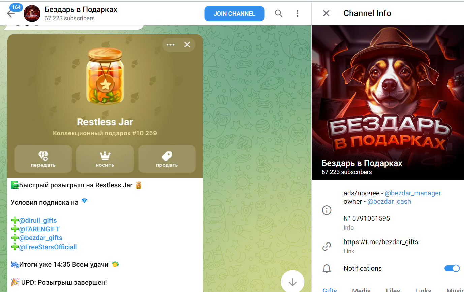Open the @bezdar_manager profile link
This screenshot has width=464, height=292.
click(413, 193)
